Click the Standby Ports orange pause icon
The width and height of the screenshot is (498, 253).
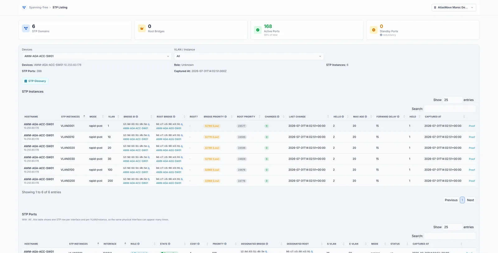[x=374, y=30]
